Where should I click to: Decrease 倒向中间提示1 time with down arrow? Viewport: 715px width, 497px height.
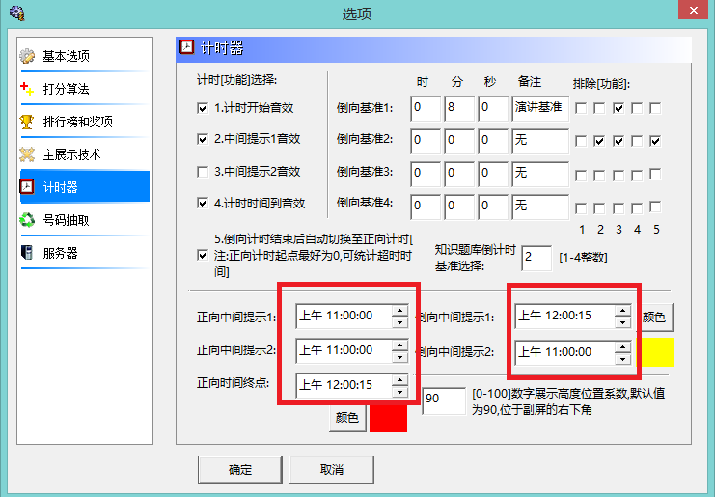(622, 322)
